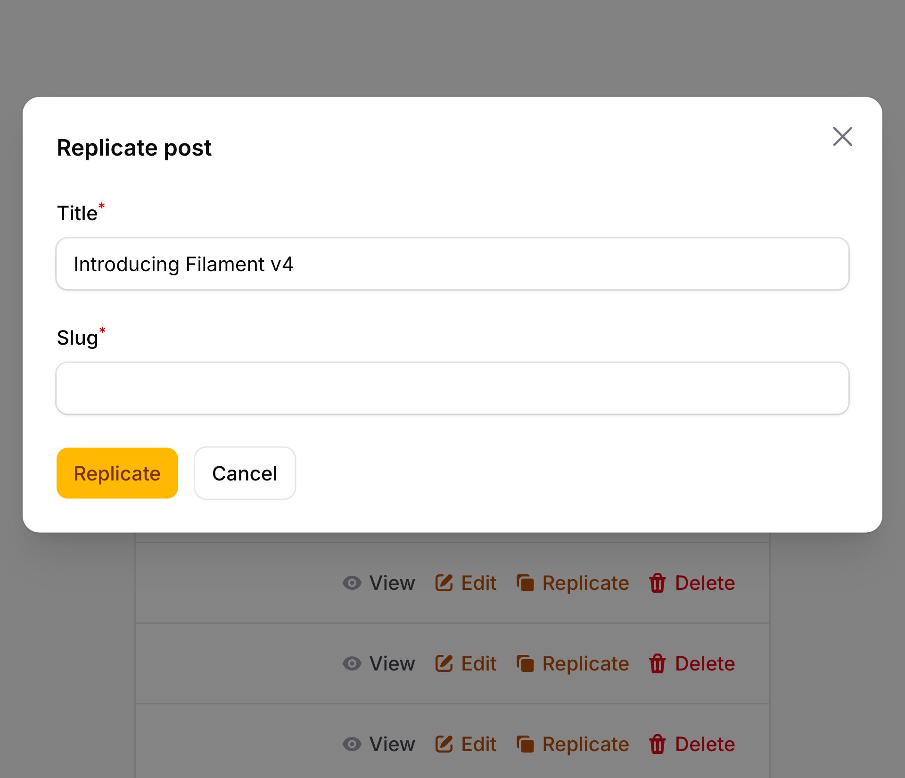The height and width of the screenshot is (778, 905).
Task: Open View in the last background table row
Action: click(379, 744)
